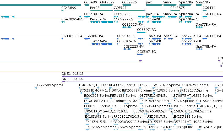
Task: Open EST EK277609.5prime
Action: tap(49, 85)
